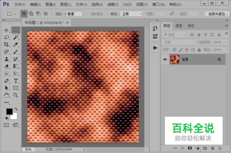This screenshot has width=231, height=153.
Task: Toggle lock image pixels brush icon
Action: click(x=181, y=50)
